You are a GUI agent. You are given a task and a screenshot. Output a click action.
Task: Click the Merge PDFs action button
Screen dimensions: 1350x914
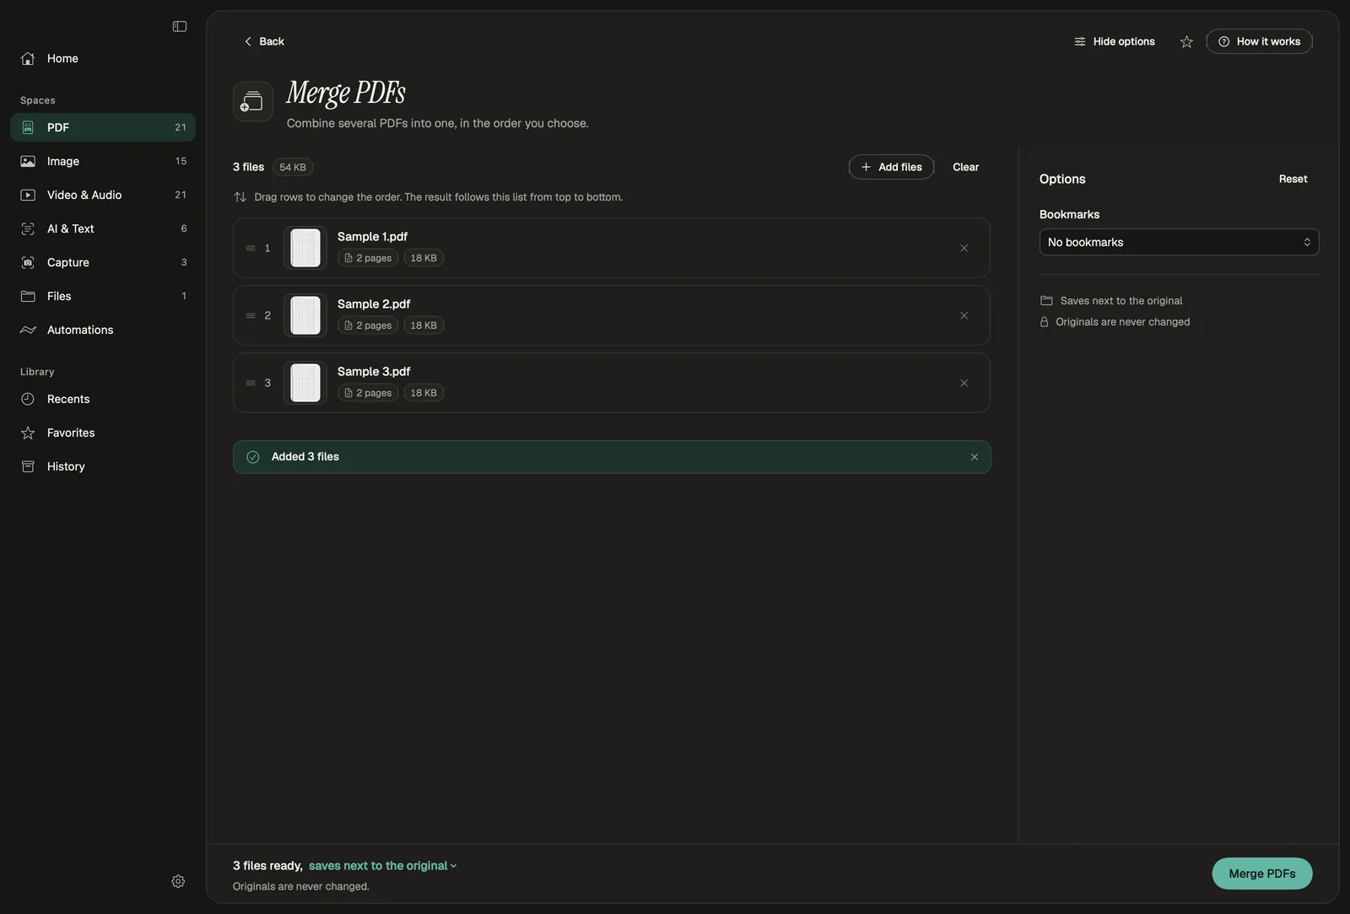pos(1262,874)
